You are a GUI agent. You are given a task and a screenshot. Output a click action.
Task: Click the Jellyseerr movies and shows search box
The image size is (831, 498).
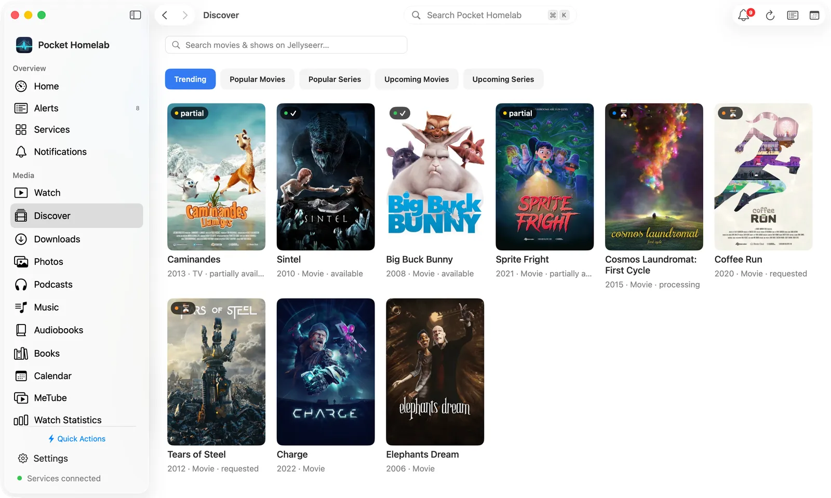(x=286, y=45)
